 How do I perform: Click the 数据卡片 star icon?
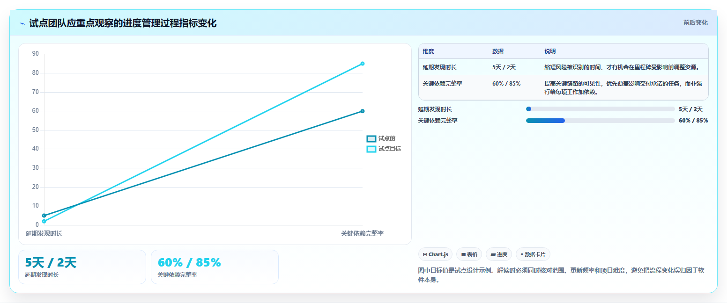(522, 254)
